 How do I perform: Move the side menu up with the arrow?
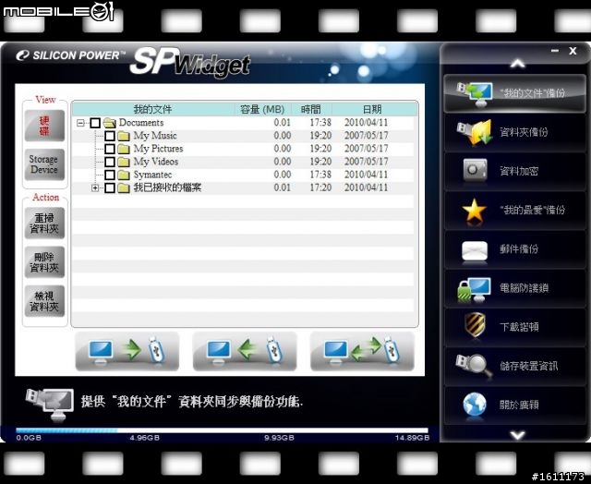[517, 64]
